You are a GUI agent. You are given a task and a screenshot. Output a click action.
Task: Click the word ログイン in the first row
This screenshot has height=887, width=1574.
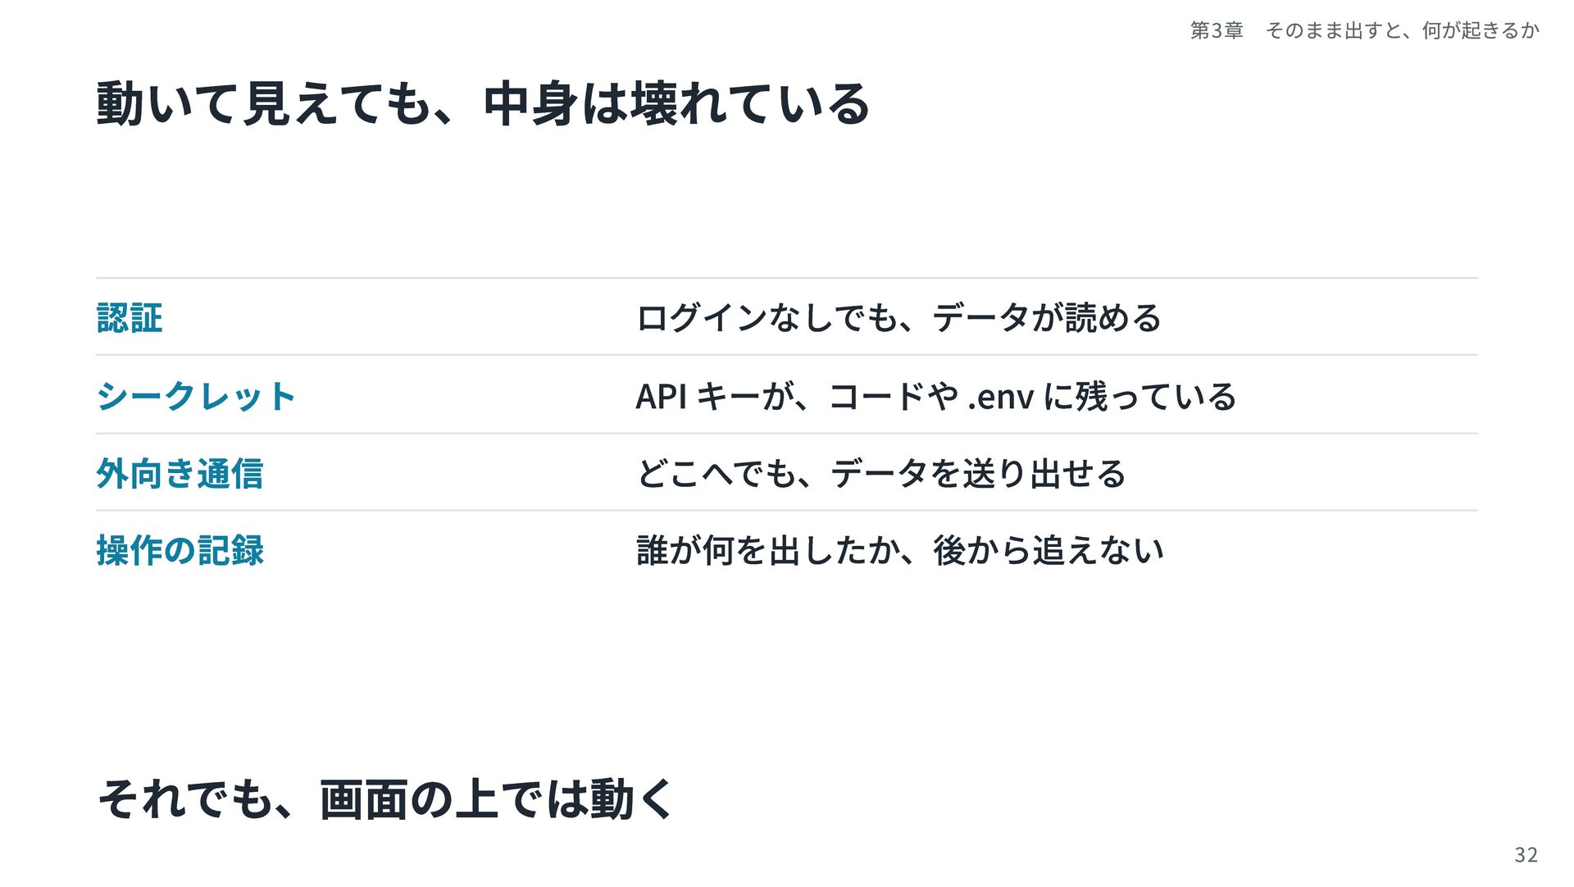[702, 318]
